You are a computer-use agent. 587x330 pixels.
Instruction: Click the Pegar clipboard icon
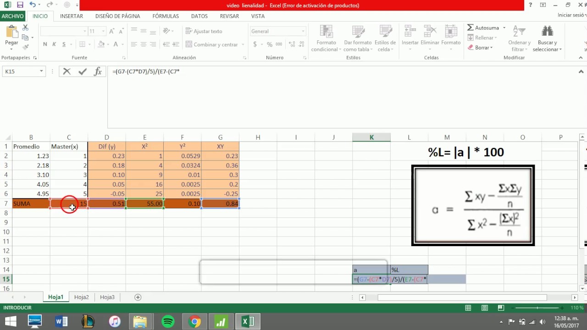point(11,32)
